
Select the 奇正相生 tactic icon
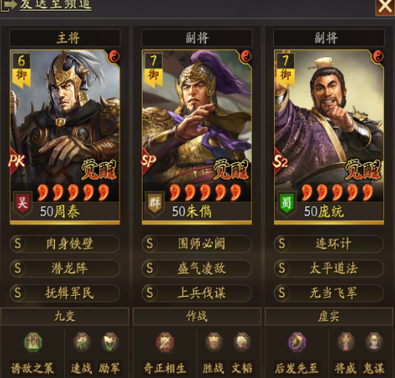[x=165, y=342]
